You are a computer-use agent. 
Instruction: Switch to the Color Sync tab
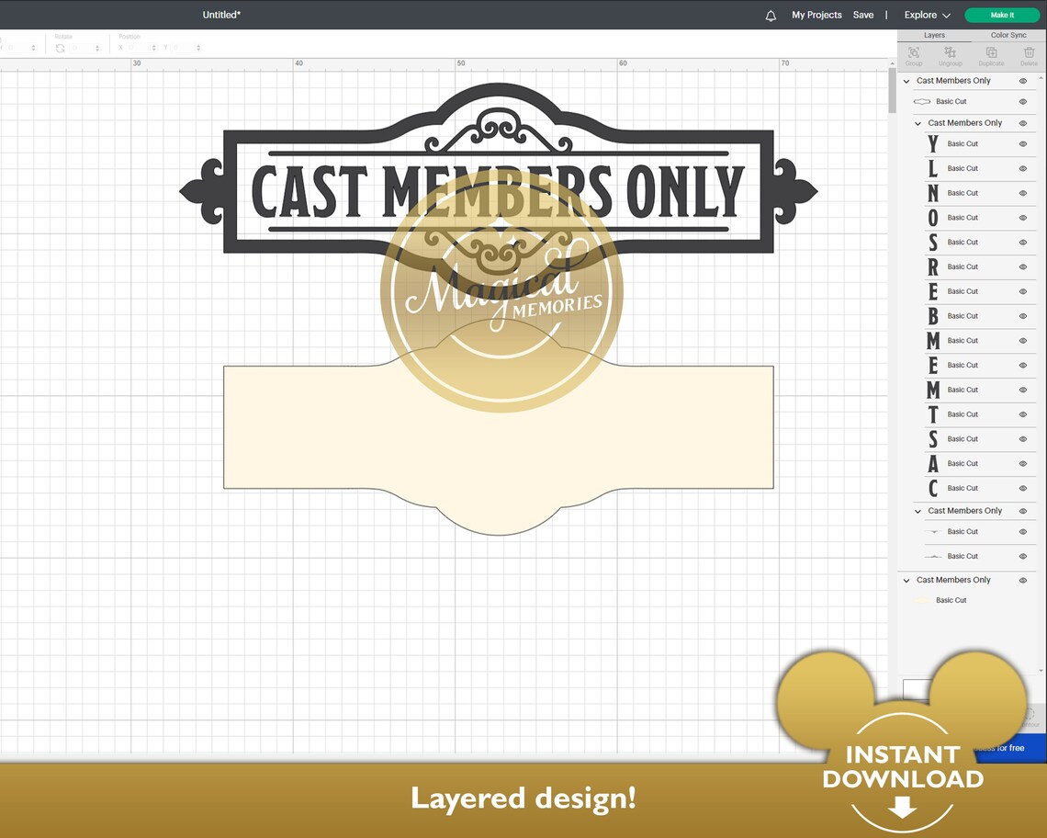1008,34
